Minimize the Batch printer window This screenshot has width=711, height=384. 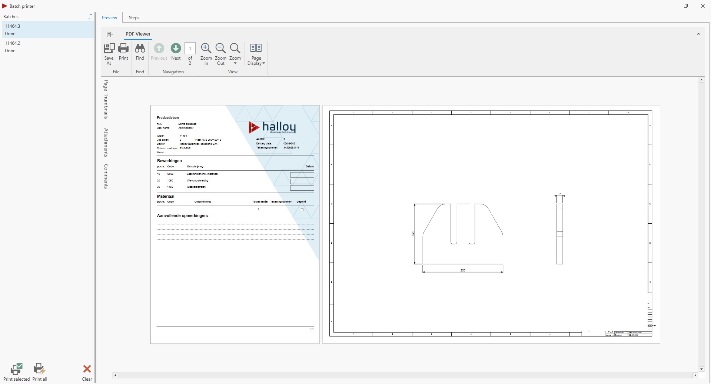pyautogui.click(x=669, y=6)
